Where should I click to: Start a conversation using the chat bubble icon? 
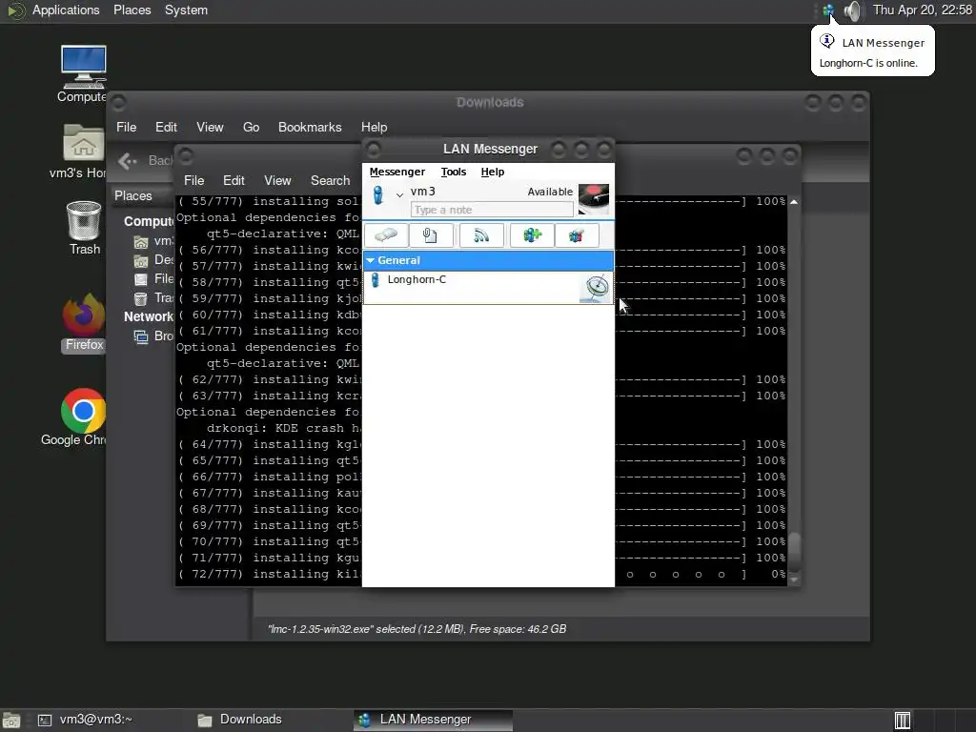(x=386, y=235)
